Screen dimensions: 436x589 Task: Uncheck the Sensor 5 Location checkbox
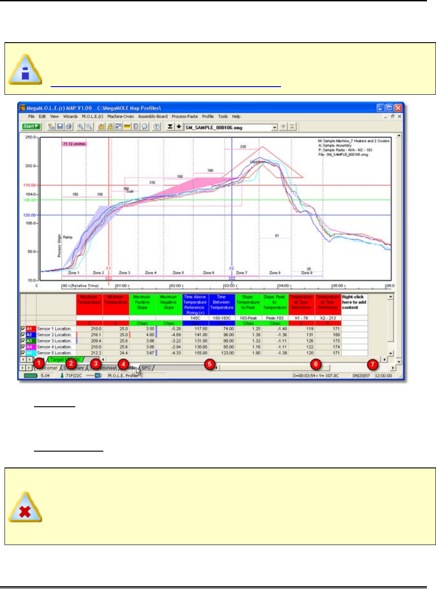(23, 353)
